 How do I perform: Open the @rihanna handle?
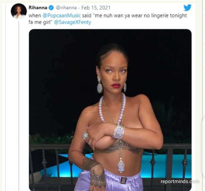tap(66, 8)
